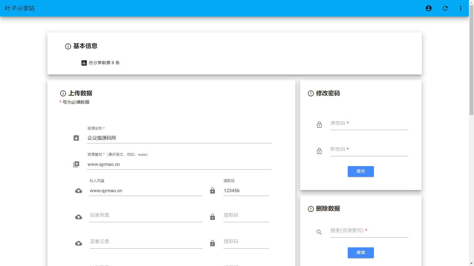Open the user account icon in header
474x266 pixels.
click(428, 8)
